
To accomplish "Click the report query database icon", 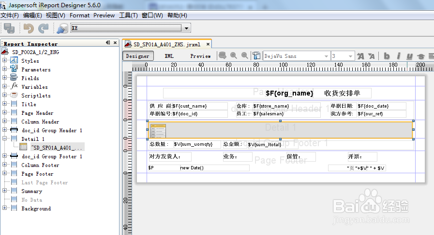I will point(222,55).
